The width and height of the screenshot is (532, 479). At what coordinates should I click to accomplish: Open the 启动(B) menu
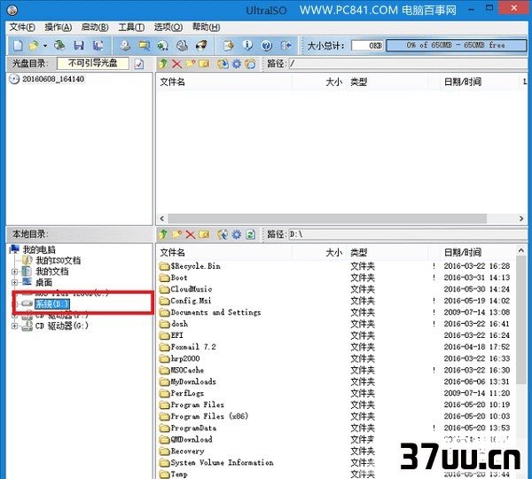click(95, 27)
